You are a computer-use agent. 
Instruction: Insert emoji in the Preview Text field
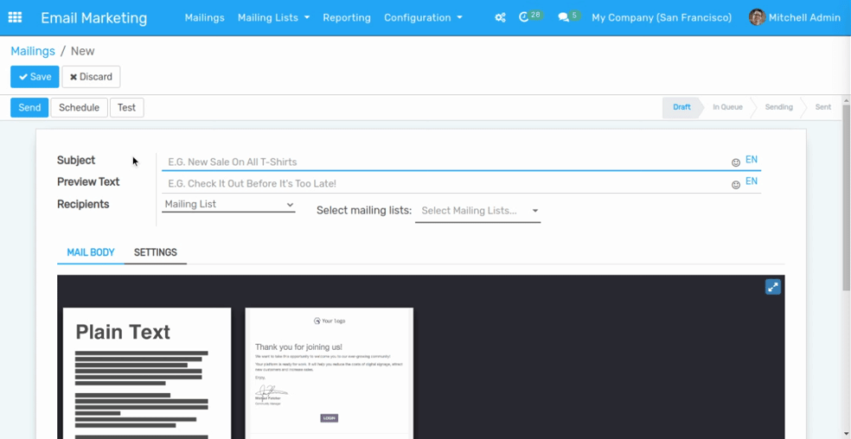(x=736, y=184)
